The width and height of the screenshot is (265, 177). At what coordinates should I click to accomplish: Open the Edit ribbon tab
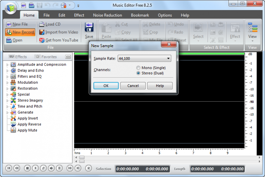62,15
